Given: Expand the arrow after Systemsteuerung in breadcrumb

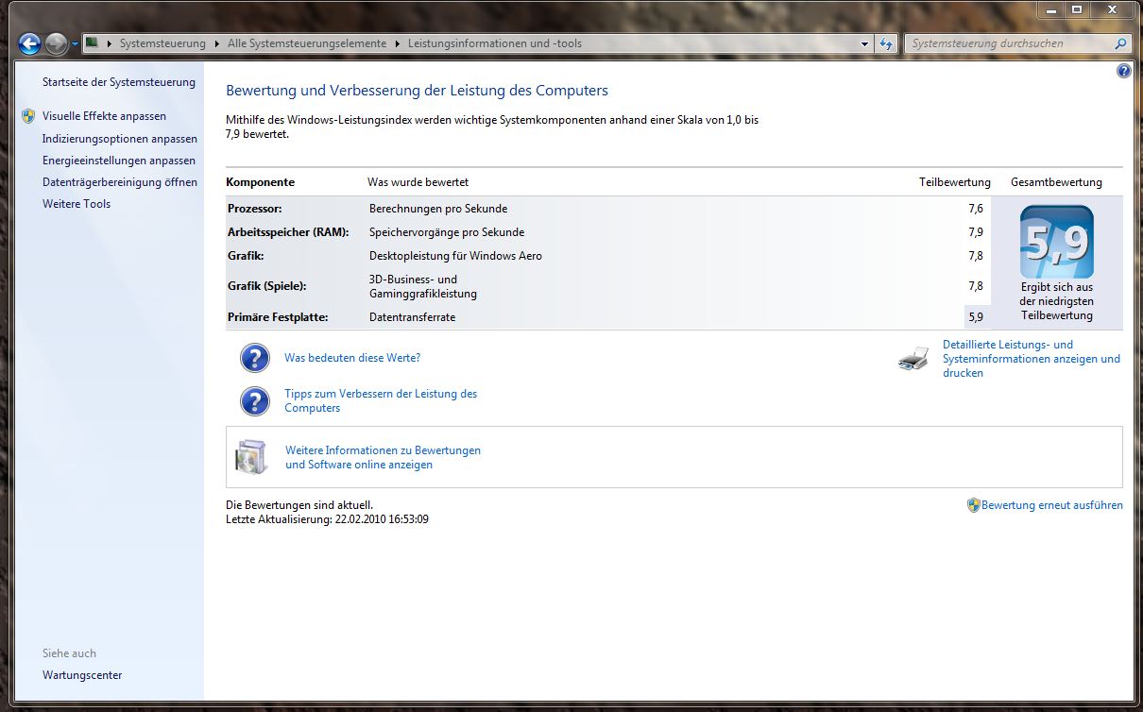Looking at the screenshot, I should pyautogui.click(x=216, y=43).
